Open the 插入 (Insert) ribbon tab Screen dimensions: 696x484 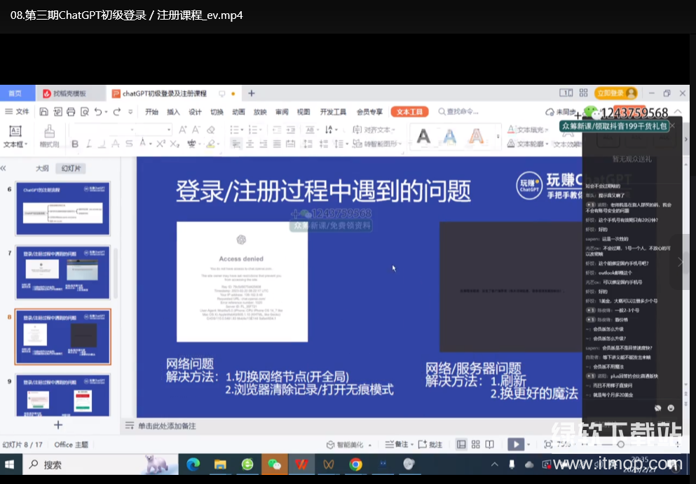(x=173, y=112)
